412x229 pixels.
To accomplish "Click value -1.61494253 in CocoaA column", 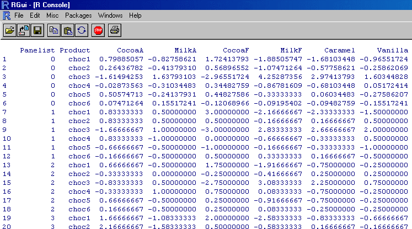I will click(119, 77).
